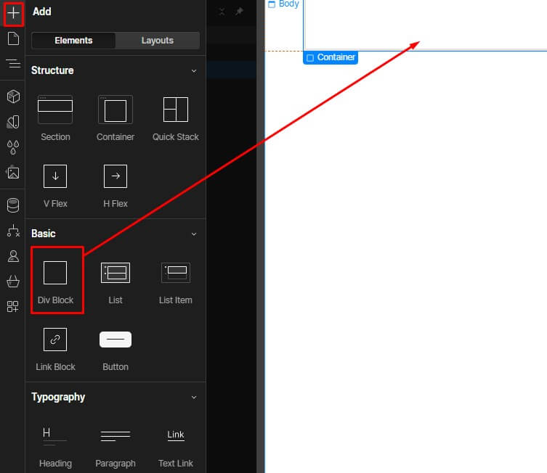
Task: Select the Quick Stack element
Action: point(176,118)
